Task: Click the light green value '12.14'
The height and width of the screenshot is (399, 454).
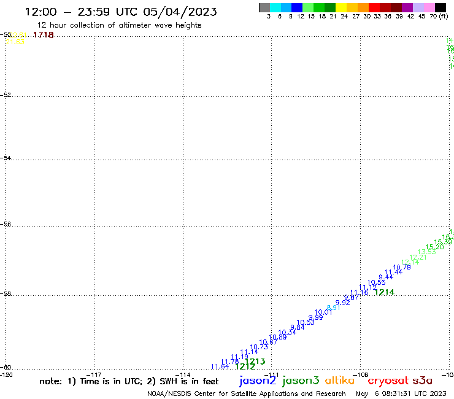Action: 410,262
